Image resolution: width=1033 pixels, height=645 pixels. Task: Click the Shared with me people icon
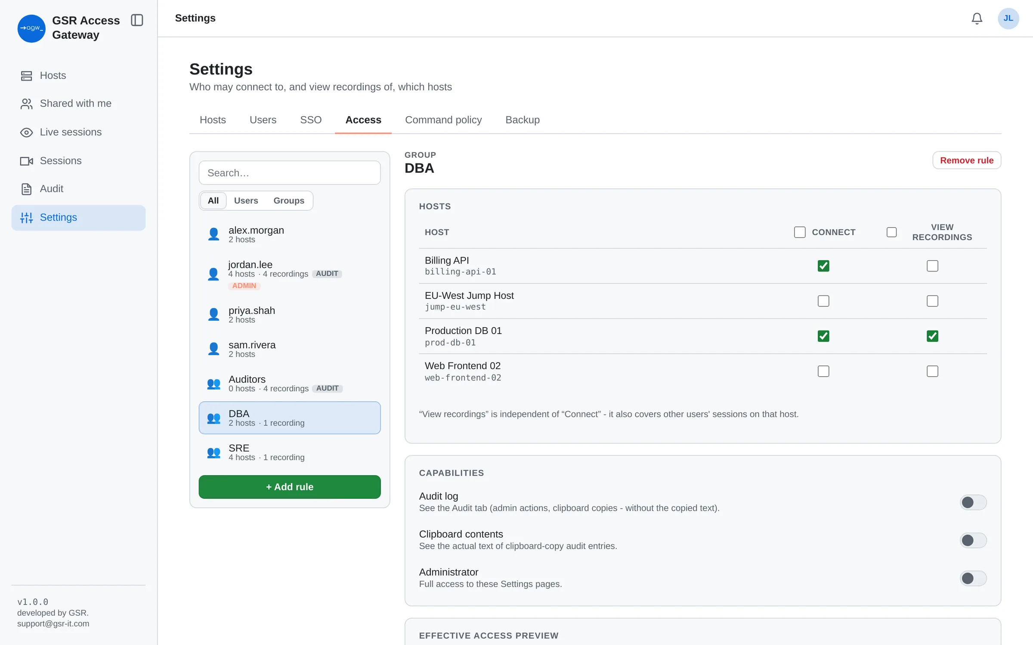click(x=26, y=104)
